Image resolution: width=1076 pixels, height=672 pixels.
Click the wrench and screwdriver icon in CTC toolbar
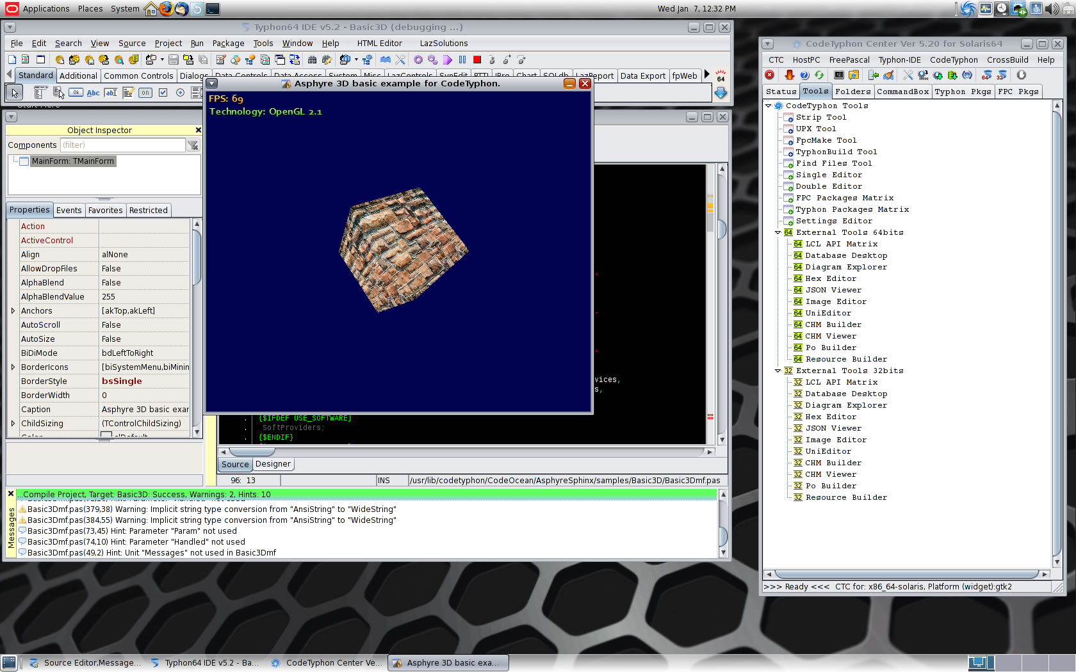coord(908,75)
